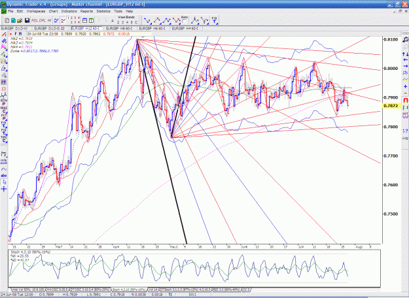
Task: Switch to the EURGBP D1 D-W chart tab
Action: [16, 28]
